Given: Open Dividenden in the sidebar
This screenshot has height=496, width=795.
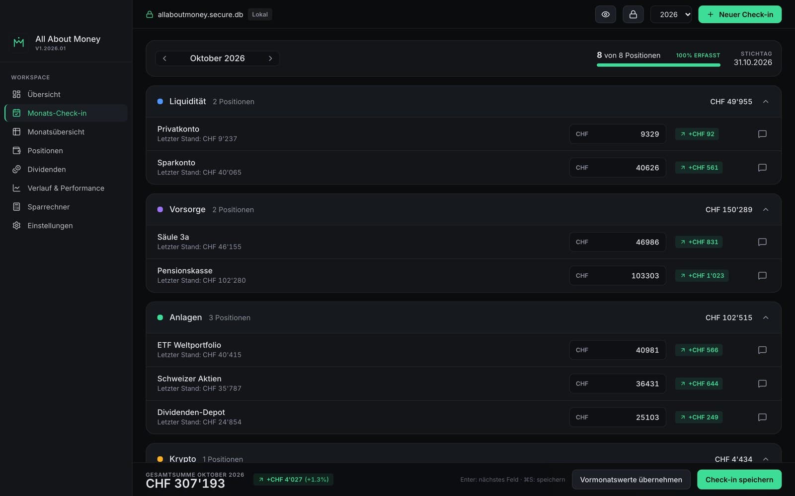Looking at the screenshot, I should click(66, 170).
